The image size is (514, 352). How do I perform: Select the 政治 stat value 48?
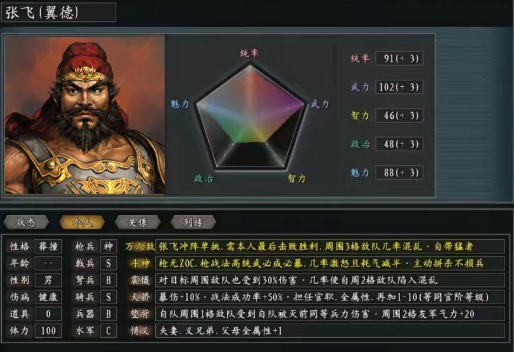pos(399,144)
